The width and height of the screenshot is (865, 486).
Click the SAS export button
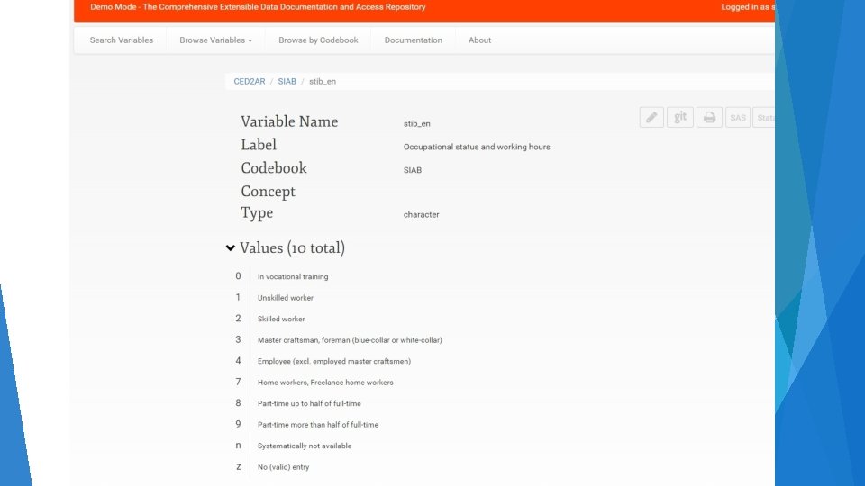click(x=738, y=117)
